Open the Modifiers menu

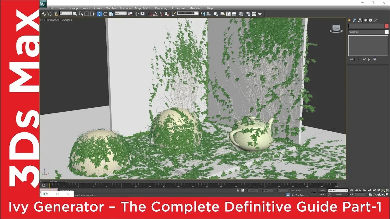(112, 8)
